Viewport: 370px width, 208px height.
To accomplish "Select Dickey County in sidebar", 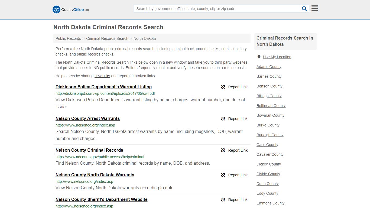I will click(x=269, y=164).
